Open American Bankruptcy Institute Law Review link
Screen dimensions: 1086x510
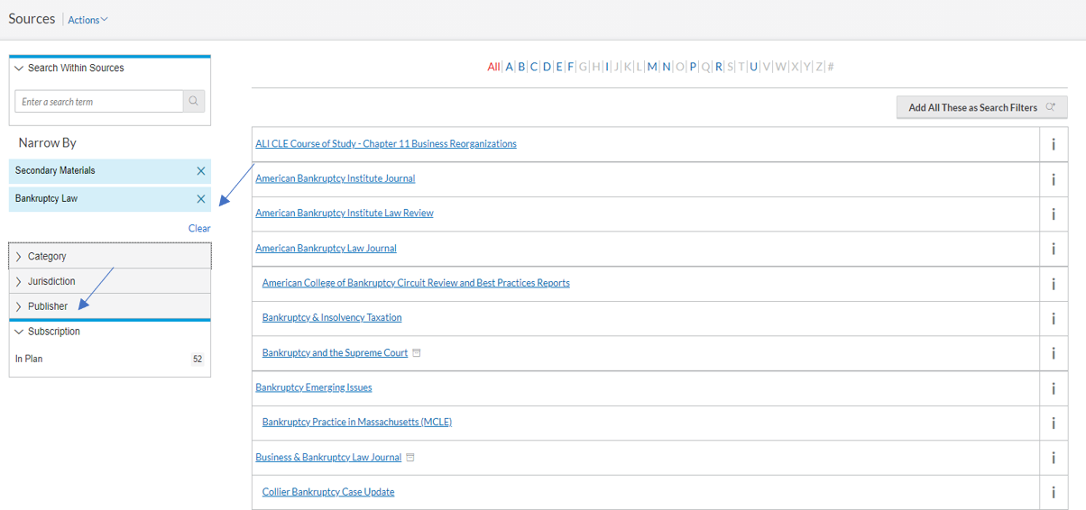345,214
